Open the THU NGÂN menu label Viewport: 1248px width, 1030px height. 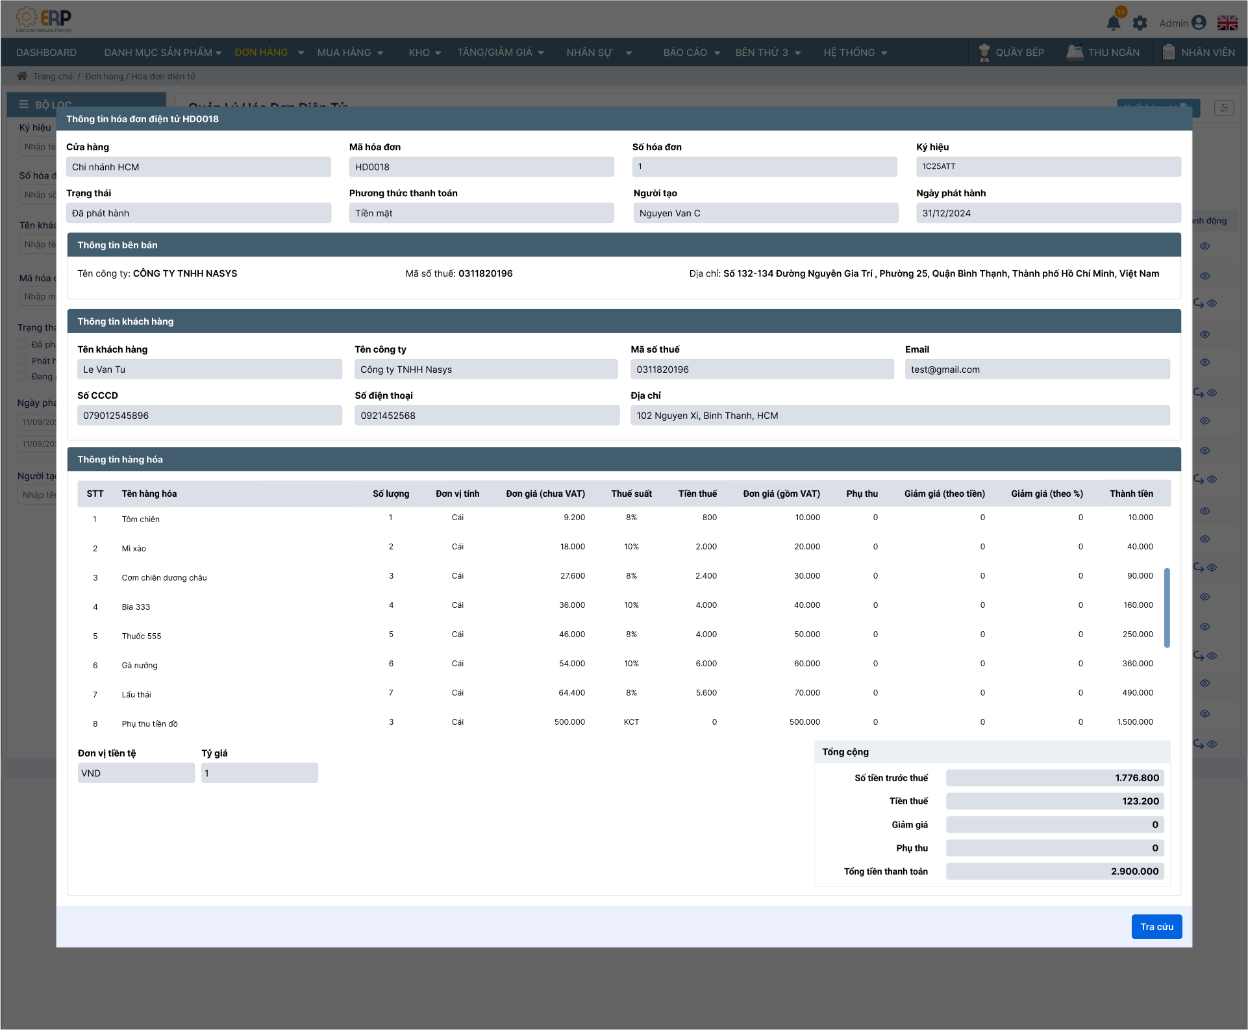[x=1114, y=53]
